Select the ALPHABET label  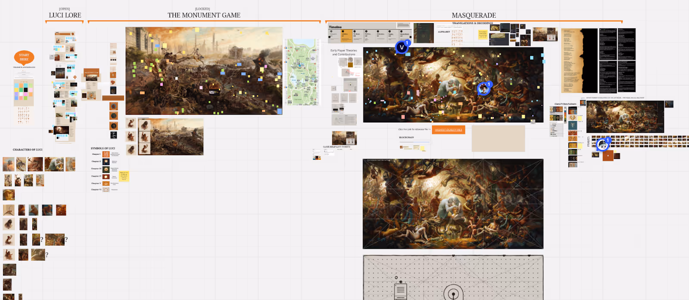(444, 32)
